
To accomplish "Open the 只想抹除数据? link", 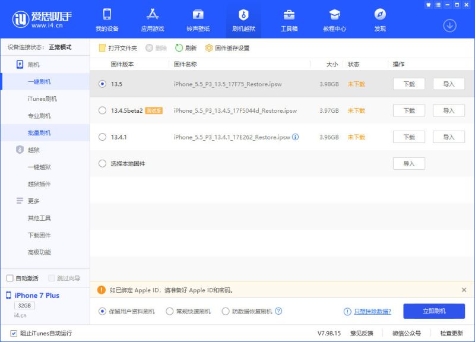I will (x=373, y=311).
